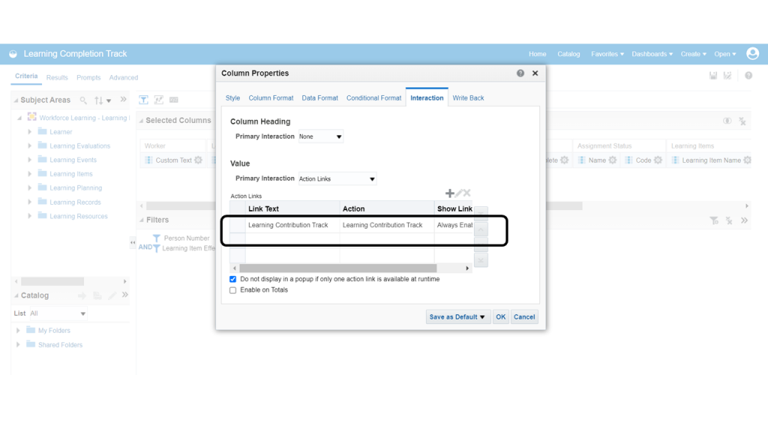The image size is (768, 432).
Task: Click the help icon in Column Properties
Action: [520, 73]
